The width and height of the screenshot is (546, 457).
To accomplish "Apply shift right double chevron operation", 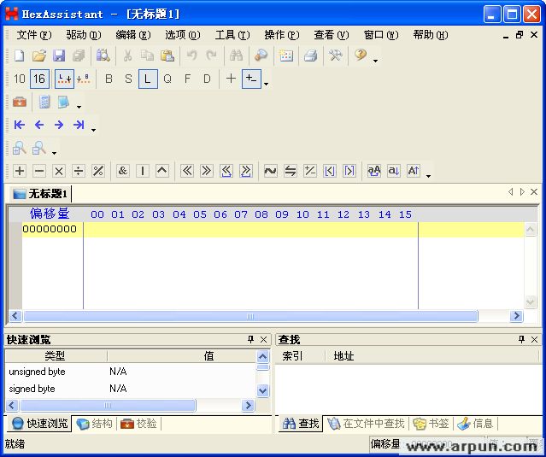I will [207, 171].
